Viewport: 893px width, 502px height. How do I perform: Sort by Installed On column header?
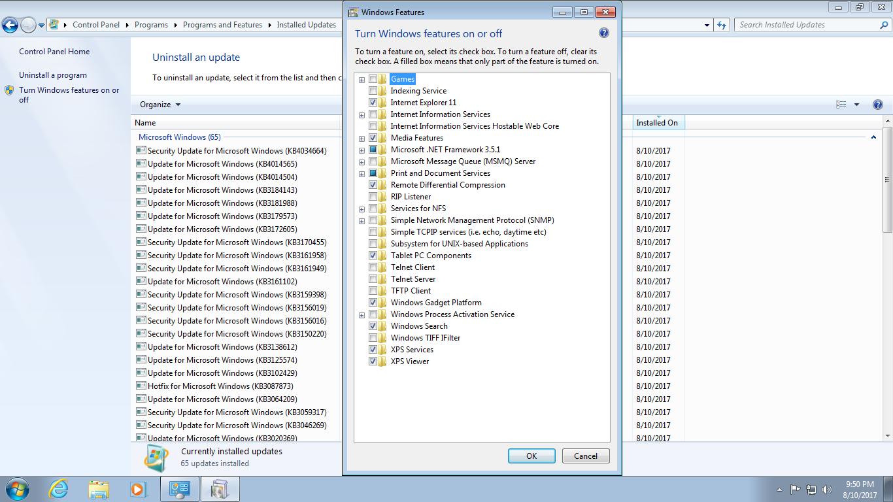(x=658, y=123)
